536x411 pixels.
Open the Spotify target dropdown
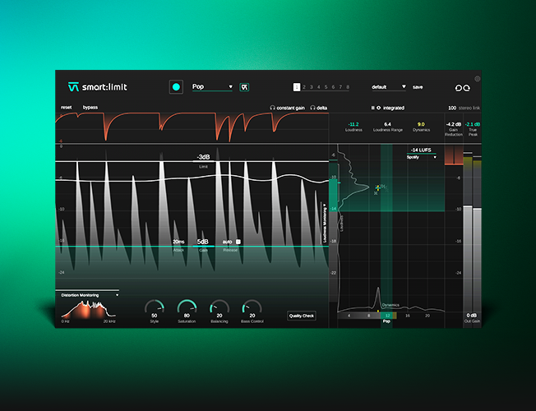(x=421, y=157)
